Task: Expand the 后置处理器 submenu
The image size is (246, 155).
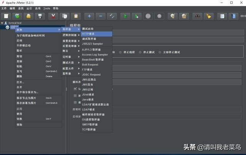Action: [x=71, y=46]
